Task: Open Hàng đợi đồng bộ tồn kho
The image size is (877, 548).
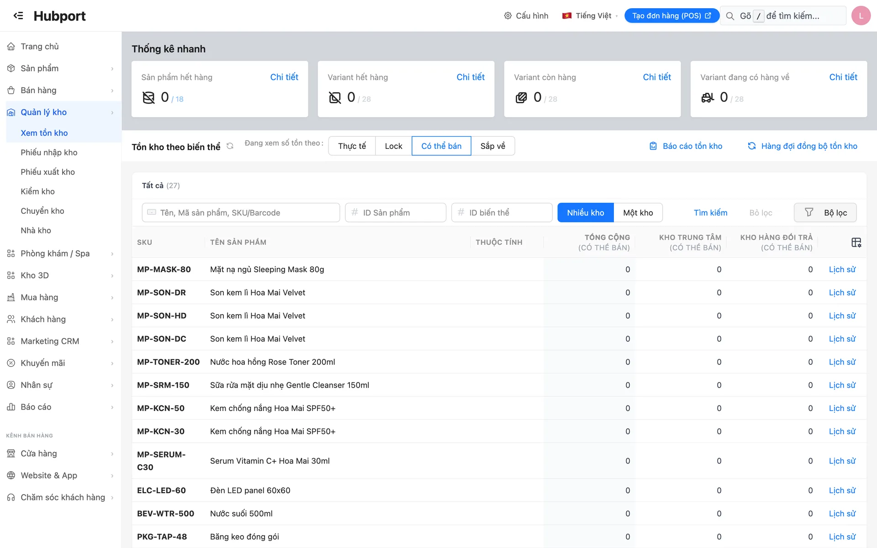Action: point(803,146)
